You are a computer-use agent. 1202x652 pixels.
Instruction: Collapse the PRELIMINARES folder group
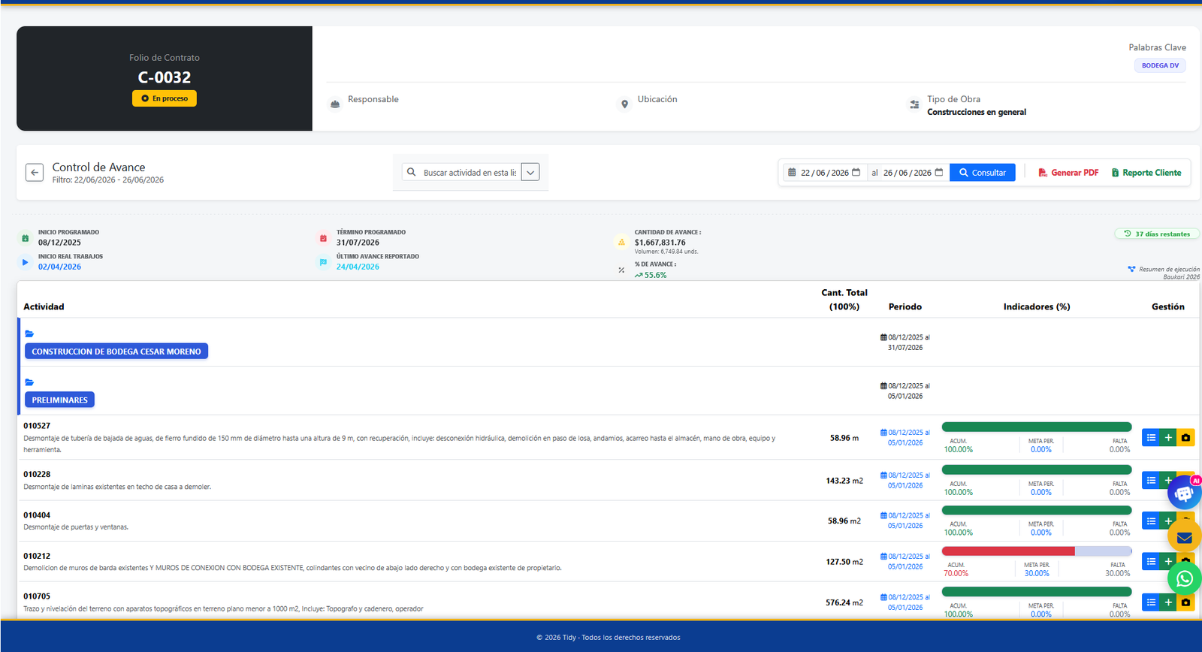coord(29,382)
